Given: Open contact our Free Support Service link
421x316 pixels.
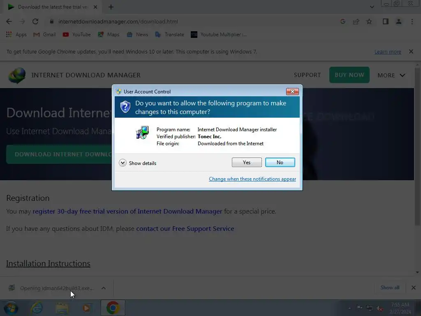Looking at the screenshot, I should 185,229.
